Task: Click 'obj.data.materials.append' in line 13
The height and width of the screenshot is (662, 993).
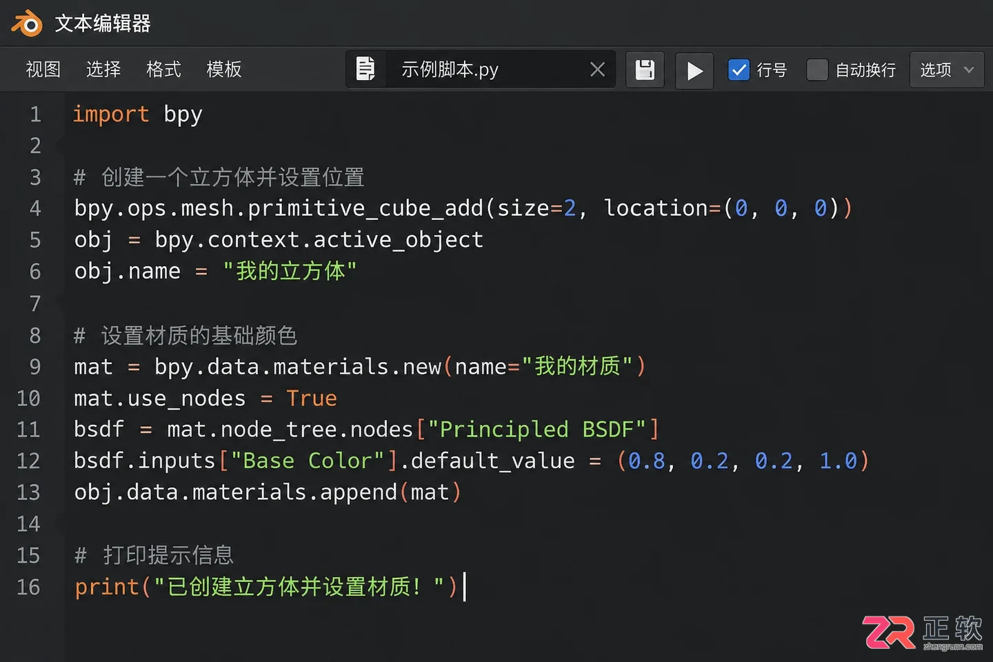Action: [236, 492]
